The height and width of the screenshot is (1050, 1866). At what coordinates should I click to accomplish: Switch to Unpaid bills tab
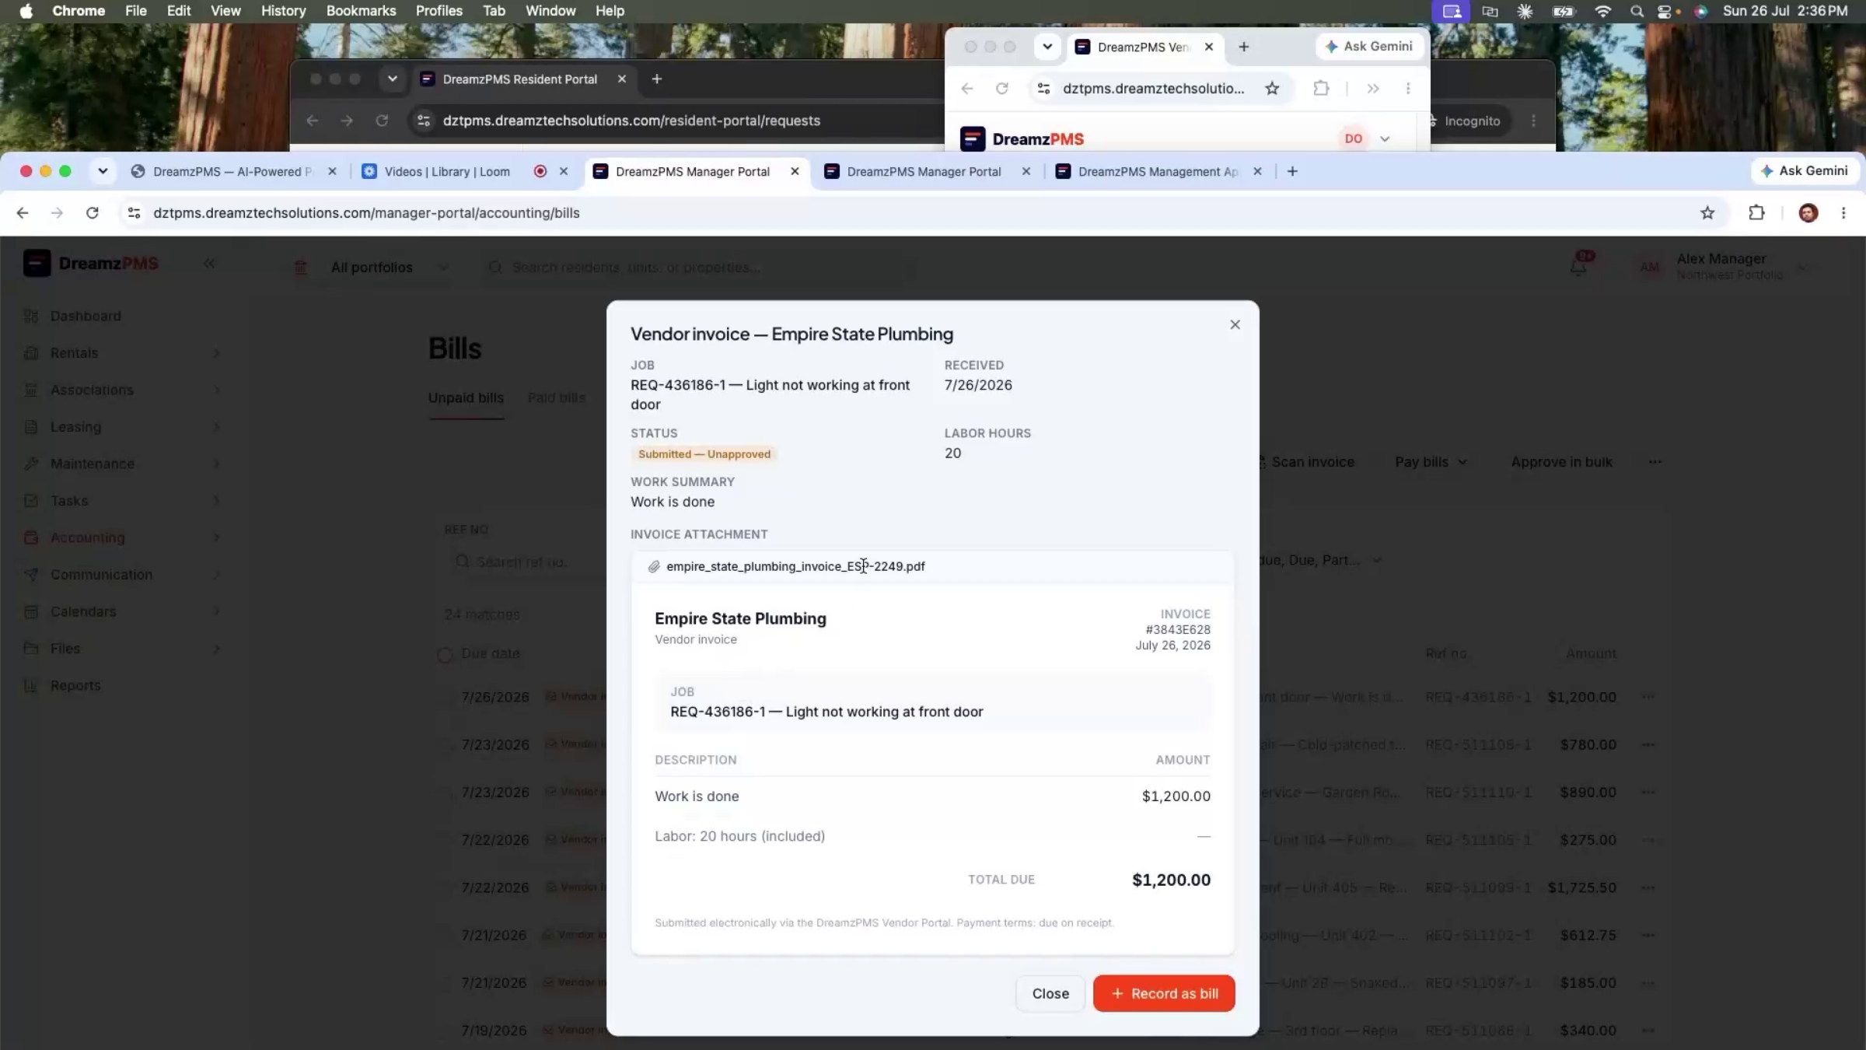466,397
